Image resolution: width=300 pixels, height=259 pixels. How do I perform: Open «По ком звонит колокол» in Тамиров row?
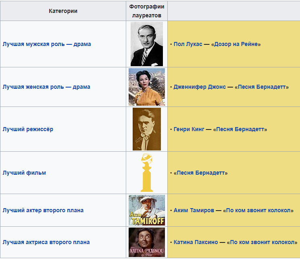pos(258,210)
